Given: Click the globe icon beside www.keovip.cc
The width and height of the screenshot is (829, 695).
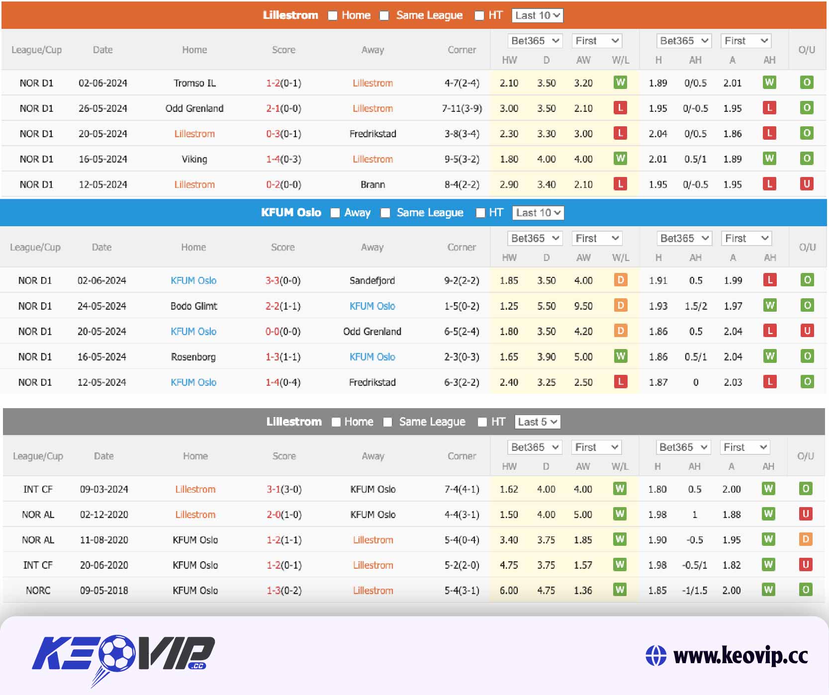Looking at the screenshot, I should click(655, 656).
